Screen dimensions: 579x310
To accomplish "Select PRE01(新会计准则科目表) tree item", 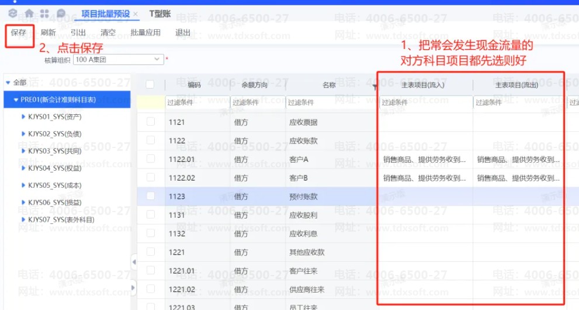I will point(67,100).
